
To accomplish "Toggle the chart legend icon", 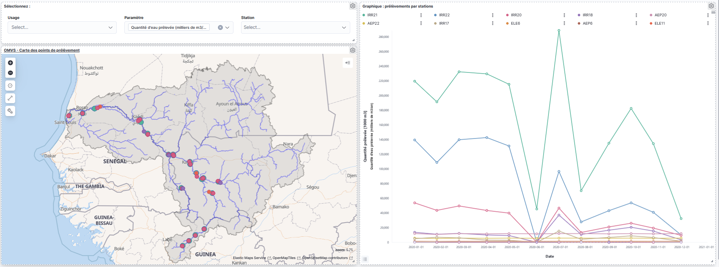I will coord(365,259).
